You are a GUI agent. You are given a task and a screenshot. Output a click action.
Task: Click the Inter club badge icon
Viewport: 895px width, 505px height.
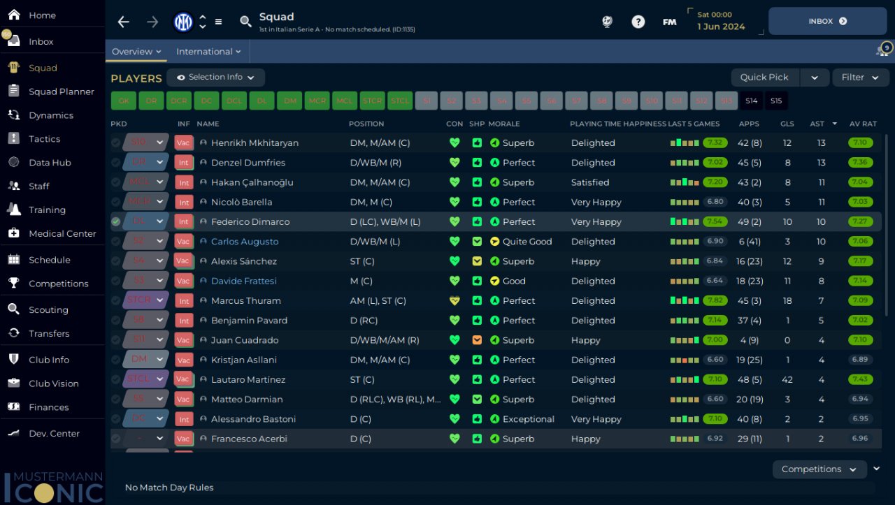point(183,22)
